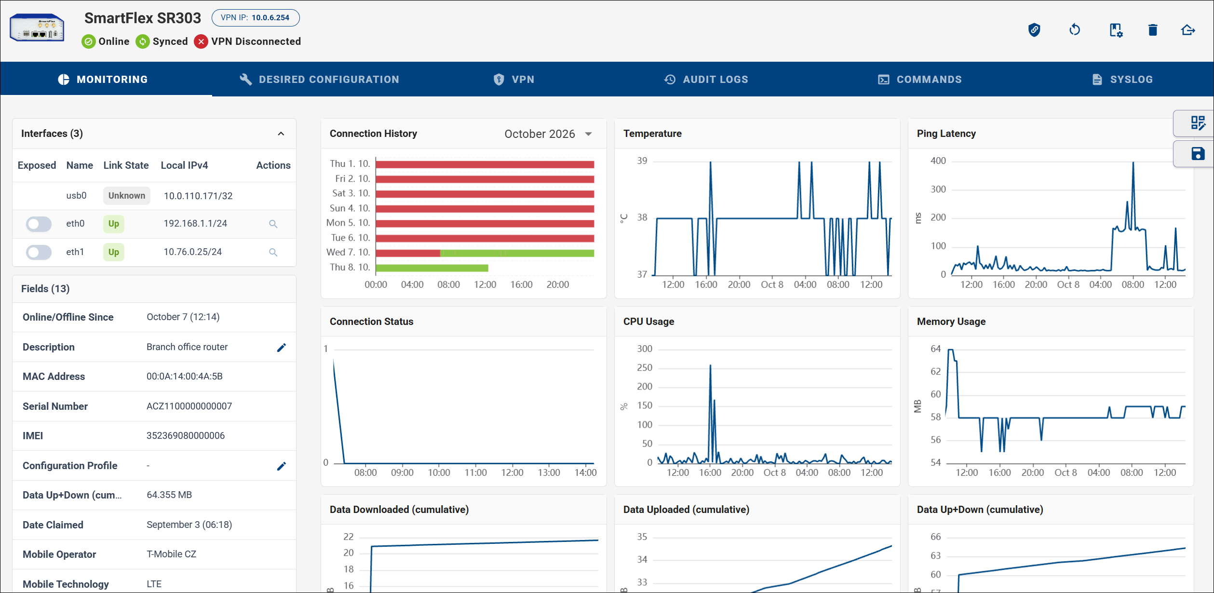Click the Temperature chart title
Screen dimensions: 1214x593
tap(652, 134)
